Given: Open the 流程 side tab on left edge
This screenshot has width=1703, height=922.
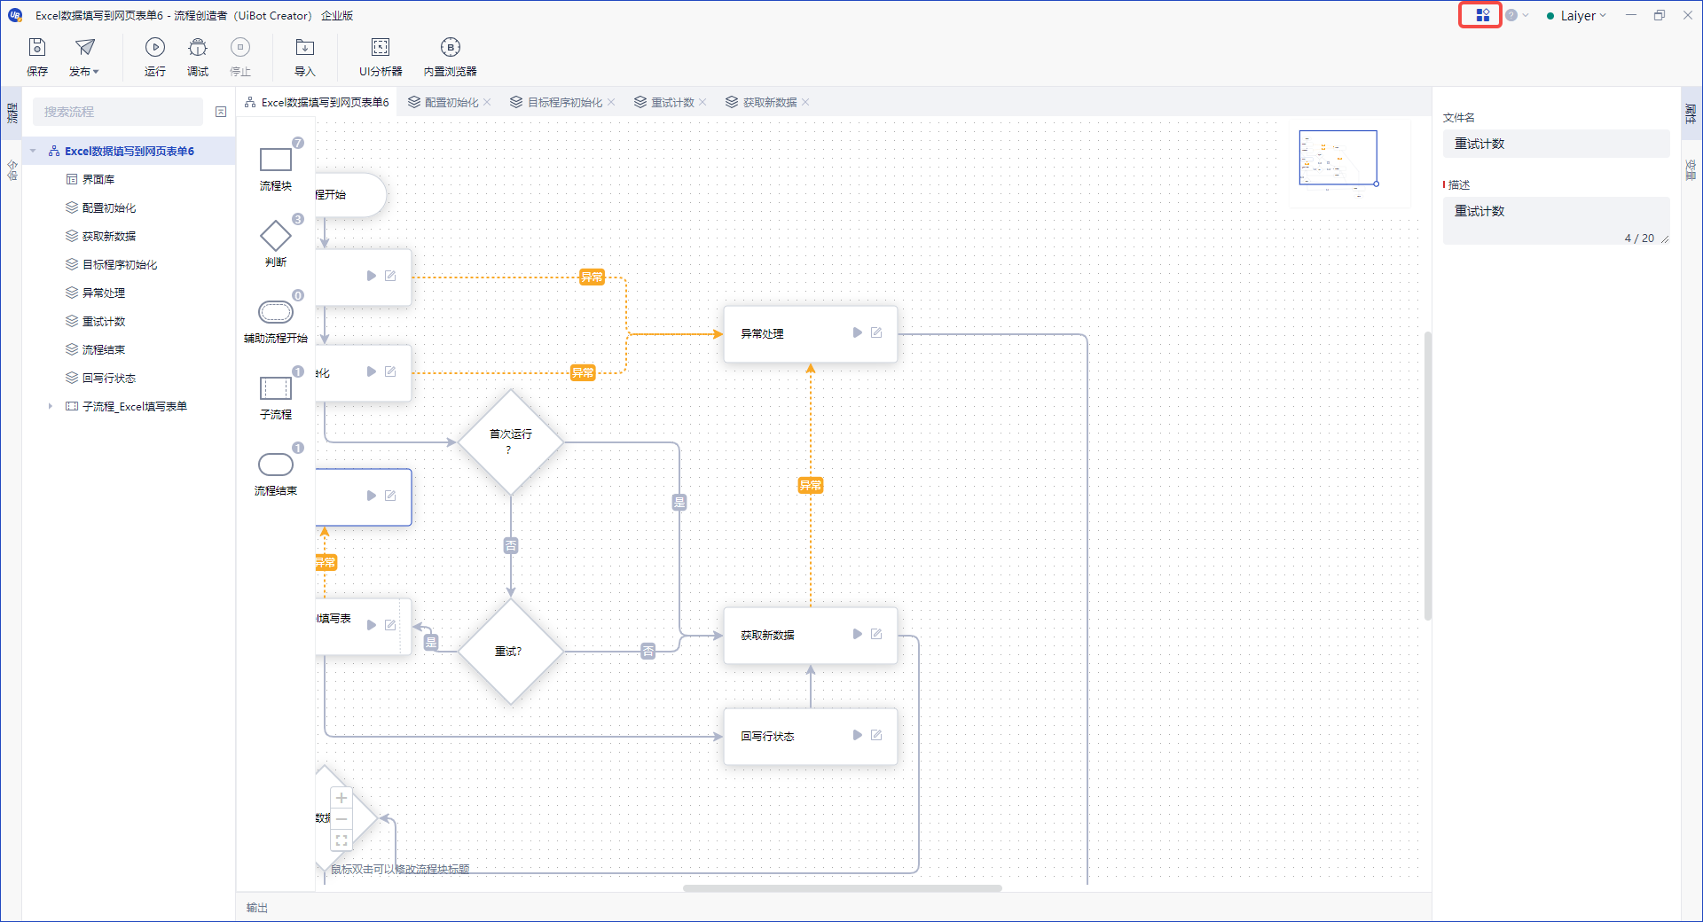Looking at the screenshot, I should (12, 113).
